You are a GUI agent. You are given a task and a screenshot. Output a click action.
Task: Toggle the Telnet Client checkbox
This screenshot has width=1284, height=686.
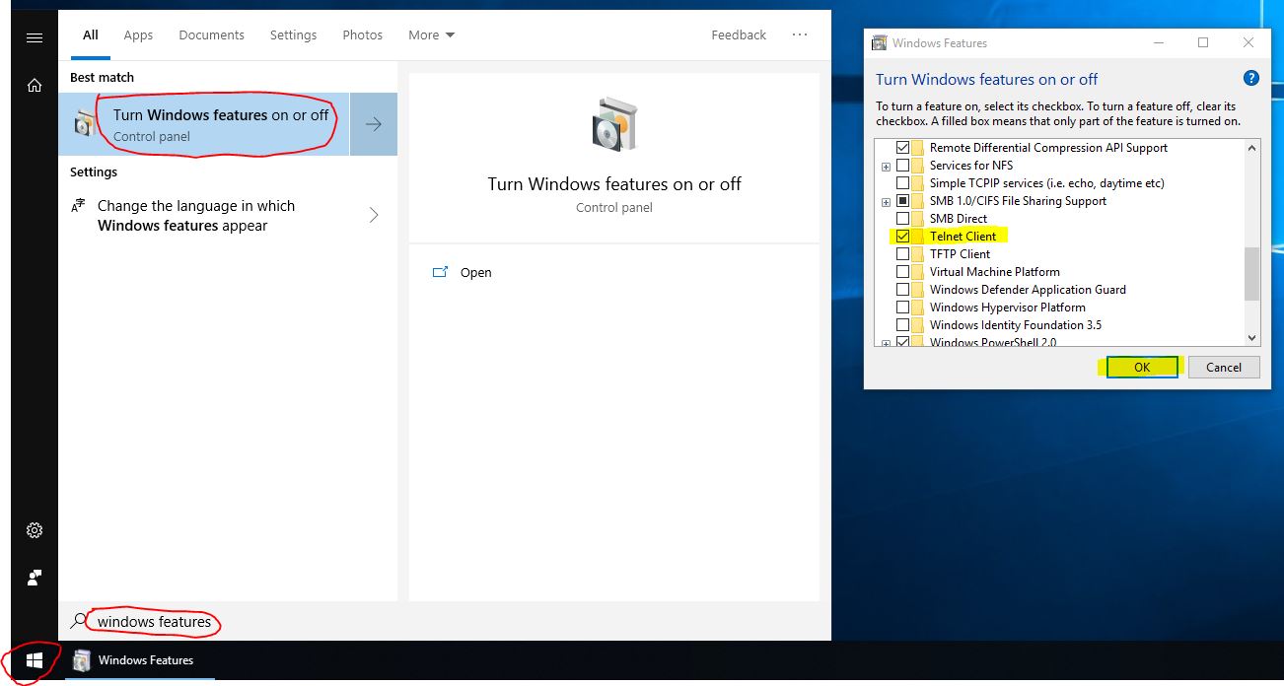(x=902, y=237)
